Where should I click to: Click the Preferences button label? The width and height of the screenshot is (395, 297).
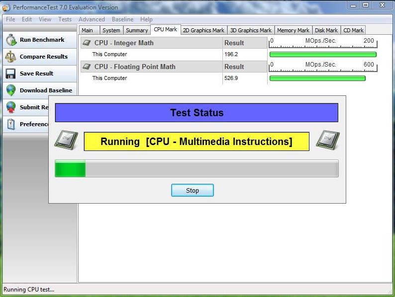point(34,124)
